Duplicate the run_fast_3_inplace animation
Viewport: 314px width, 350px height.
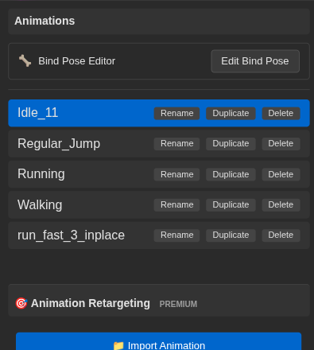pos(231,235)
